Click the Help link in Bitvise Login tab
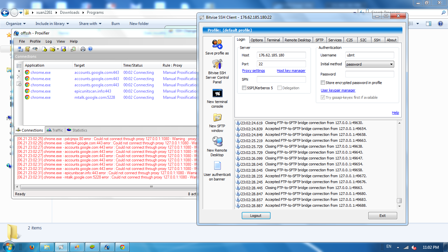Image resolution: width=448 pixels, height=252 pixels. [396, 113]
